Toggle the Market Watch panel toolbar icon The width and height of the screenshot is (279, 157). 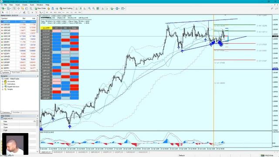coord(14,8)
